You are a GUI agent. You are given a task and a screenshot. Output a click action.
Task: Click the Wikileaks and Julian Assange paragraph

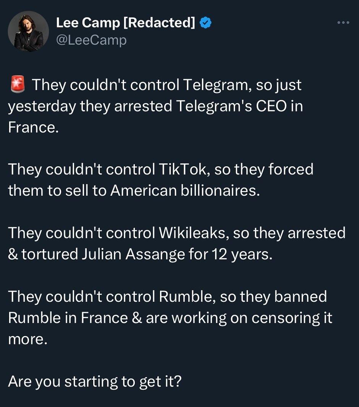coord(176,243)
